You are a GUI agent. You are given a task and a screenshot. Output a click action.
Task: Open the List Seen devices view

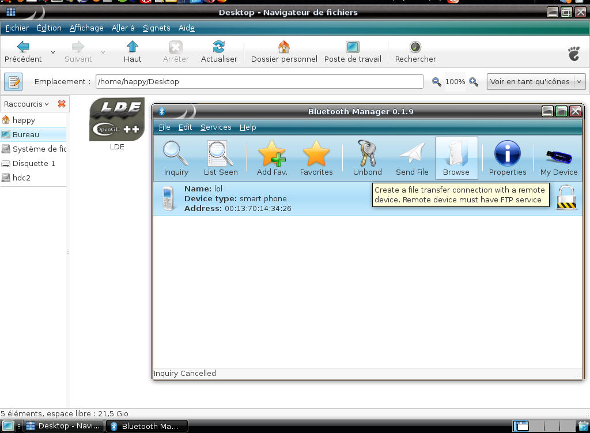221,158
